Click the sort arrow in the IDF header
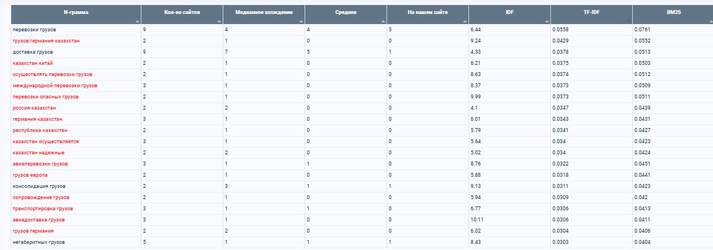Screen dimensions: 713x250 pyautogui.click(x=547, y=21)
